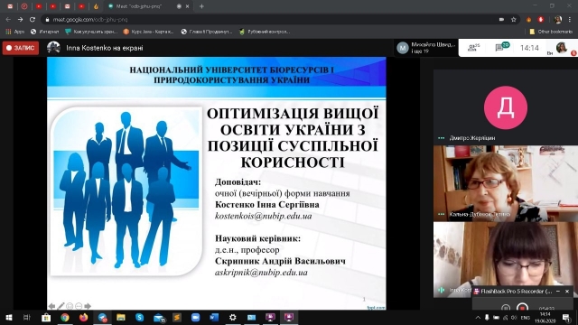Click the askripnik@nubip.edu.ua email on slide
This screenshot has width=578, height=325.
point(261,273)
